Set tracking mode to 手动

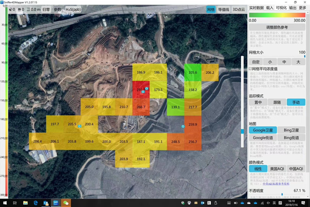(x=296, y=102)
